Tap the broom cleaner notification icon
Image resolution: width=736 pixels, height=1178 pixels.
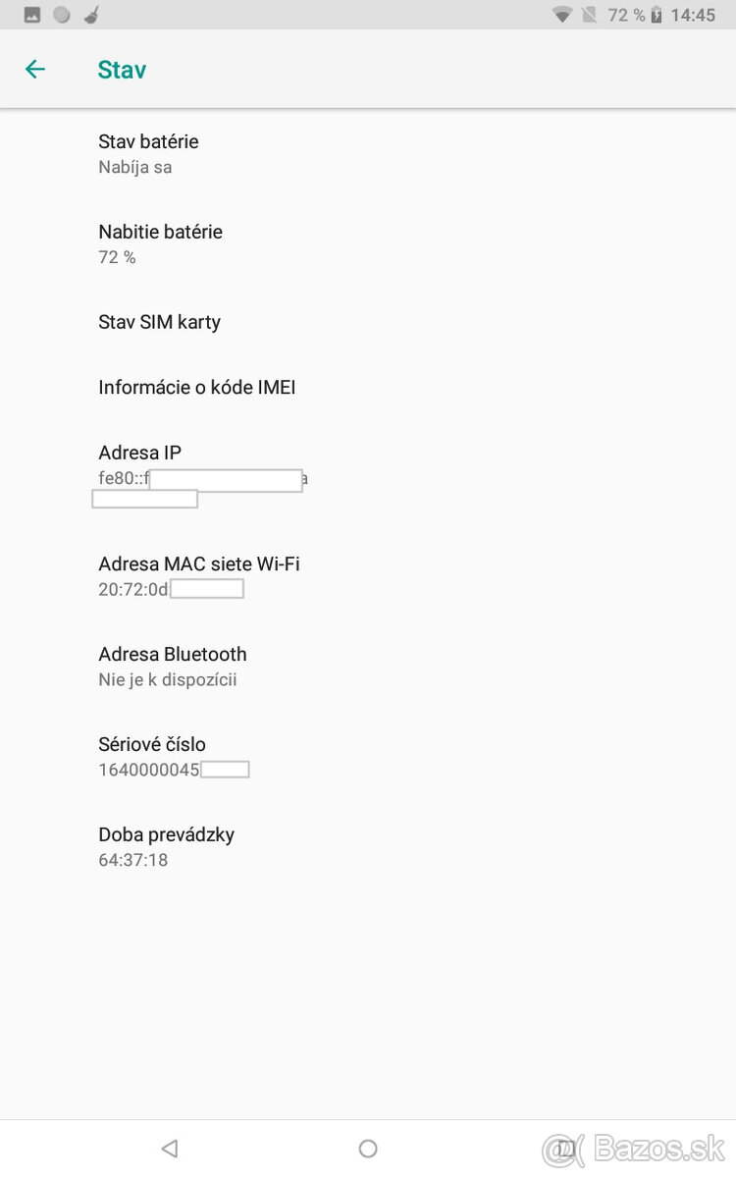(x=91, y=14)
